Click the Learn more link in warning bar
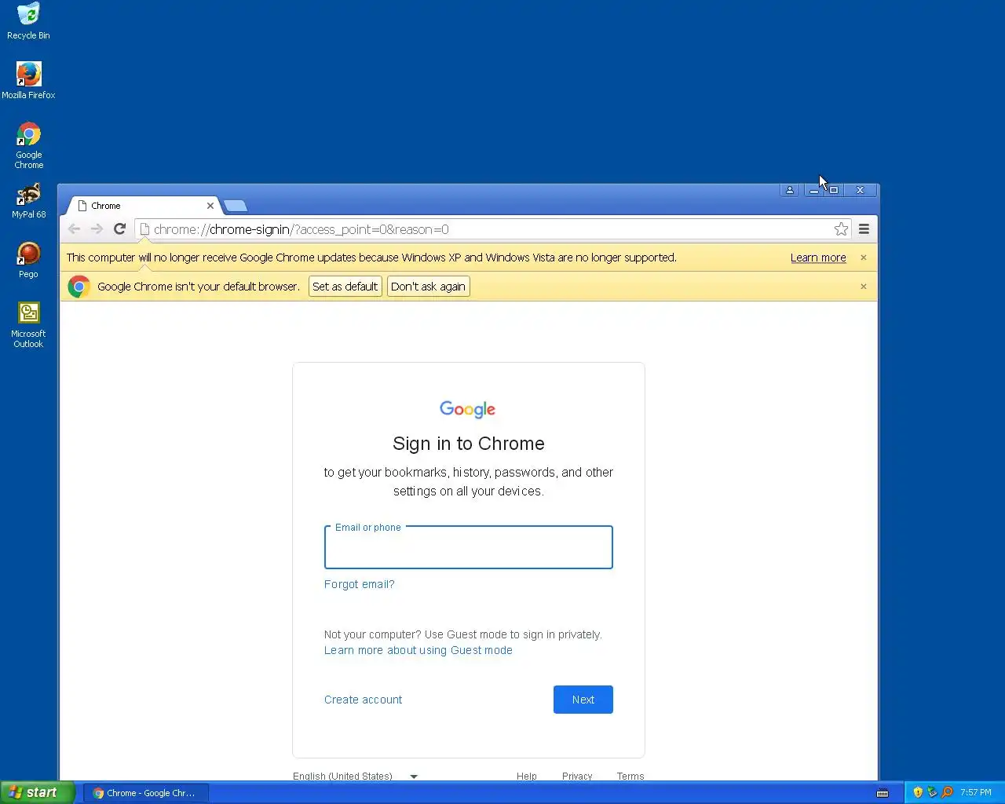The height and width of the screenshot is (804, 1005). 818,258
